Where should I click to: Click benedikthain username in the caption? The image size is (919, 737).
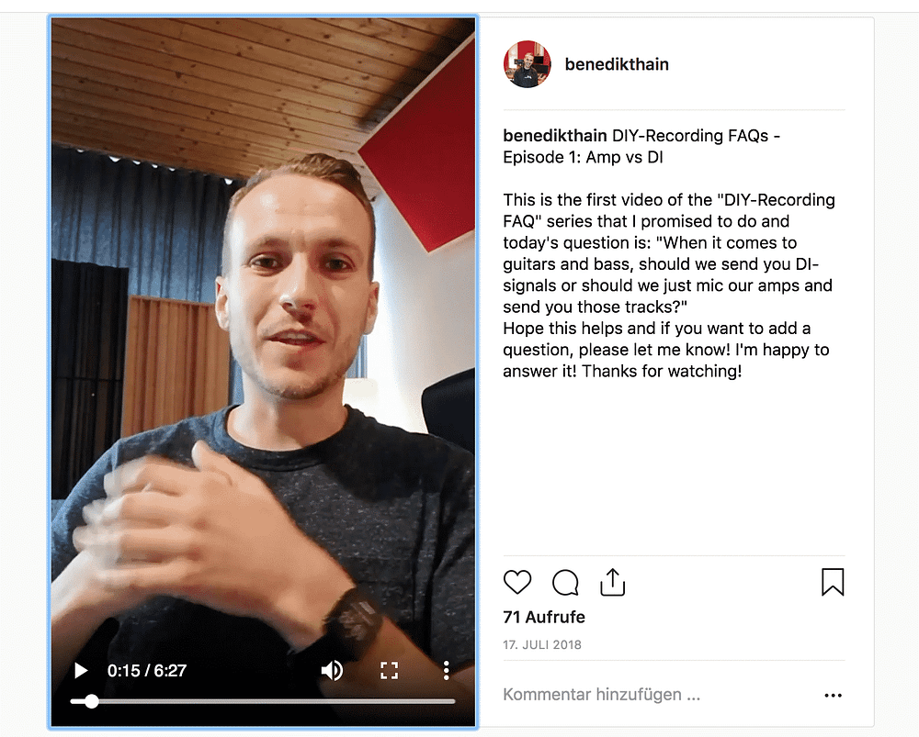pyautogui.click(x=554, y=135)
